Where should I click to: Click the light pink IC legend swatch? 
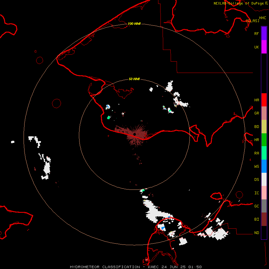(264, 193)
